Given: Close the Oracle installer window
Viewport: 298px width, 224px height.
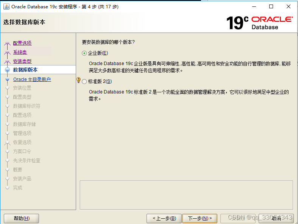Looking at the screenshot, I should 288,7.
